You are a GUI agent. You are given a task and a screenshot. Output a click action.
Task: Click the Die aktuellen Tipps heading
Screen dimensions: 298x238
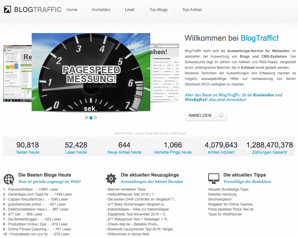coord(245,175)
